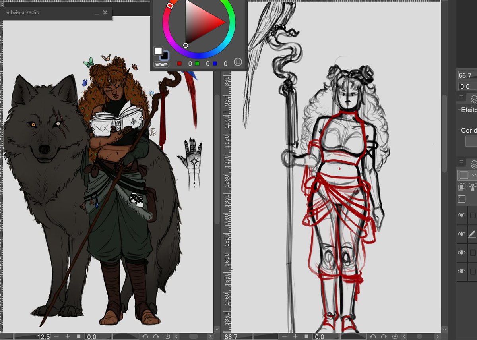The image size is (477, 340).
Task: Switch color wheel color space icon
Action: pos(238,62)
